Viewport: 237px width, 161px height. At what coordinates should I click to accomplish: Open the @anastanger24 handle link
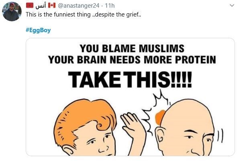[x=79, y=6]
